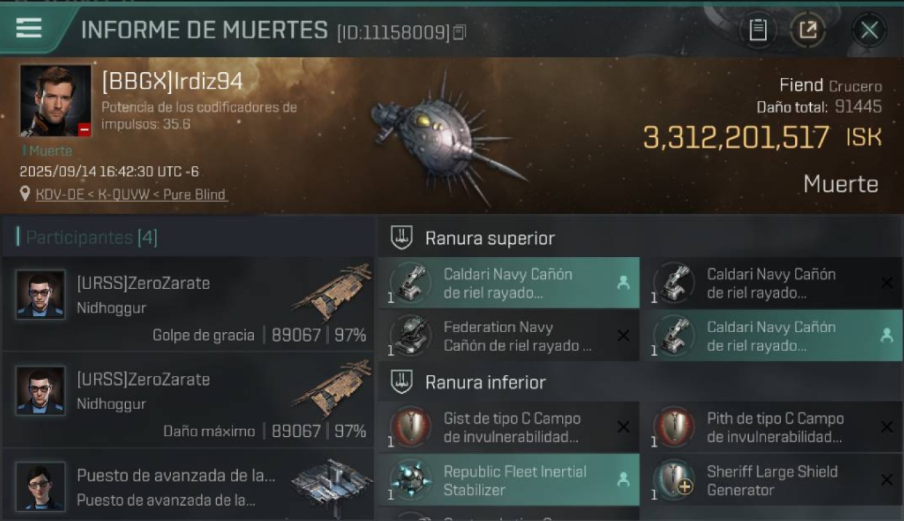
Task: Click the Nidhoggur ship image in Daño máximo row
Action: (332, 388)
